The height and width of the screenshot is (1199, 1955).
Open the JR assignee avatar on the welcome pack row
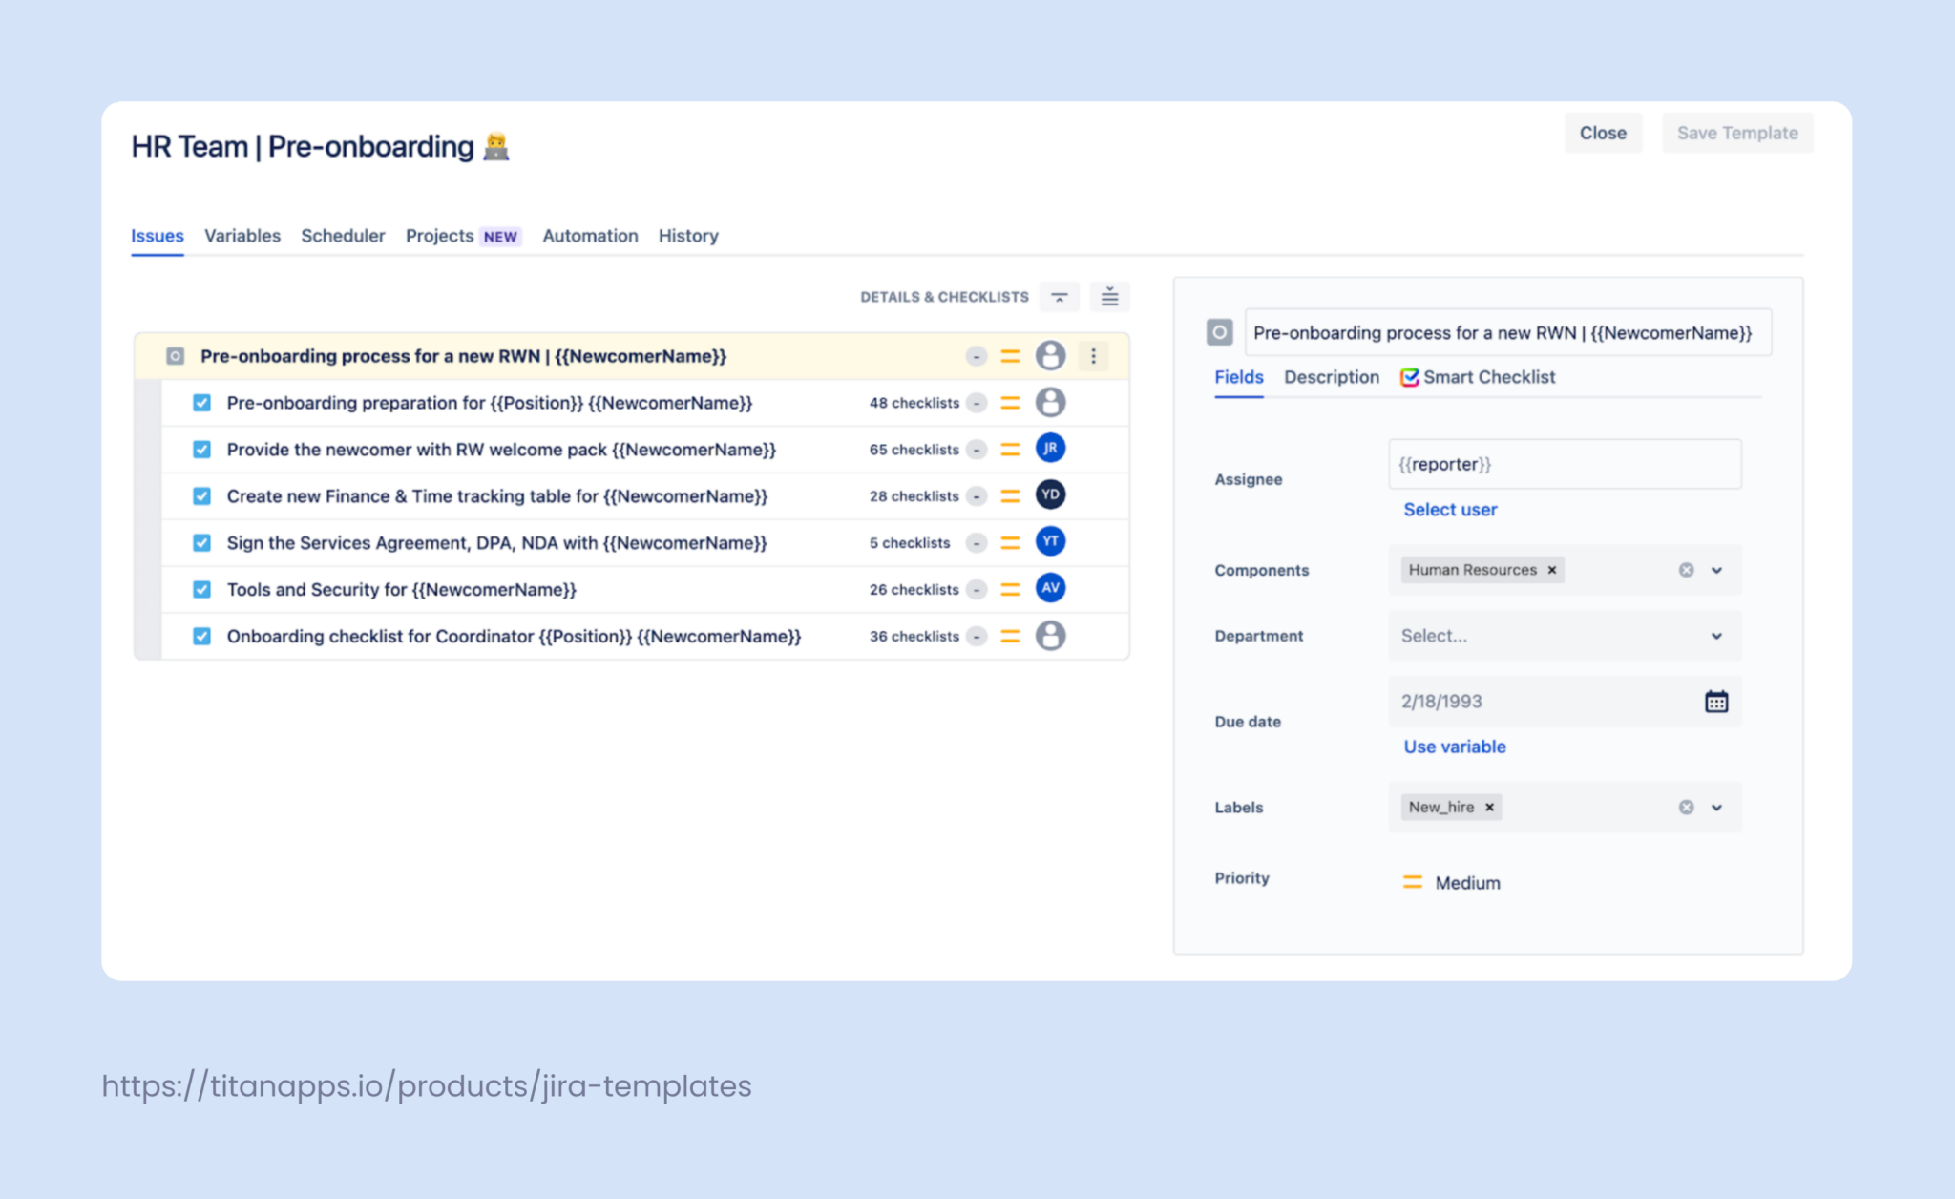(1050, 448)
